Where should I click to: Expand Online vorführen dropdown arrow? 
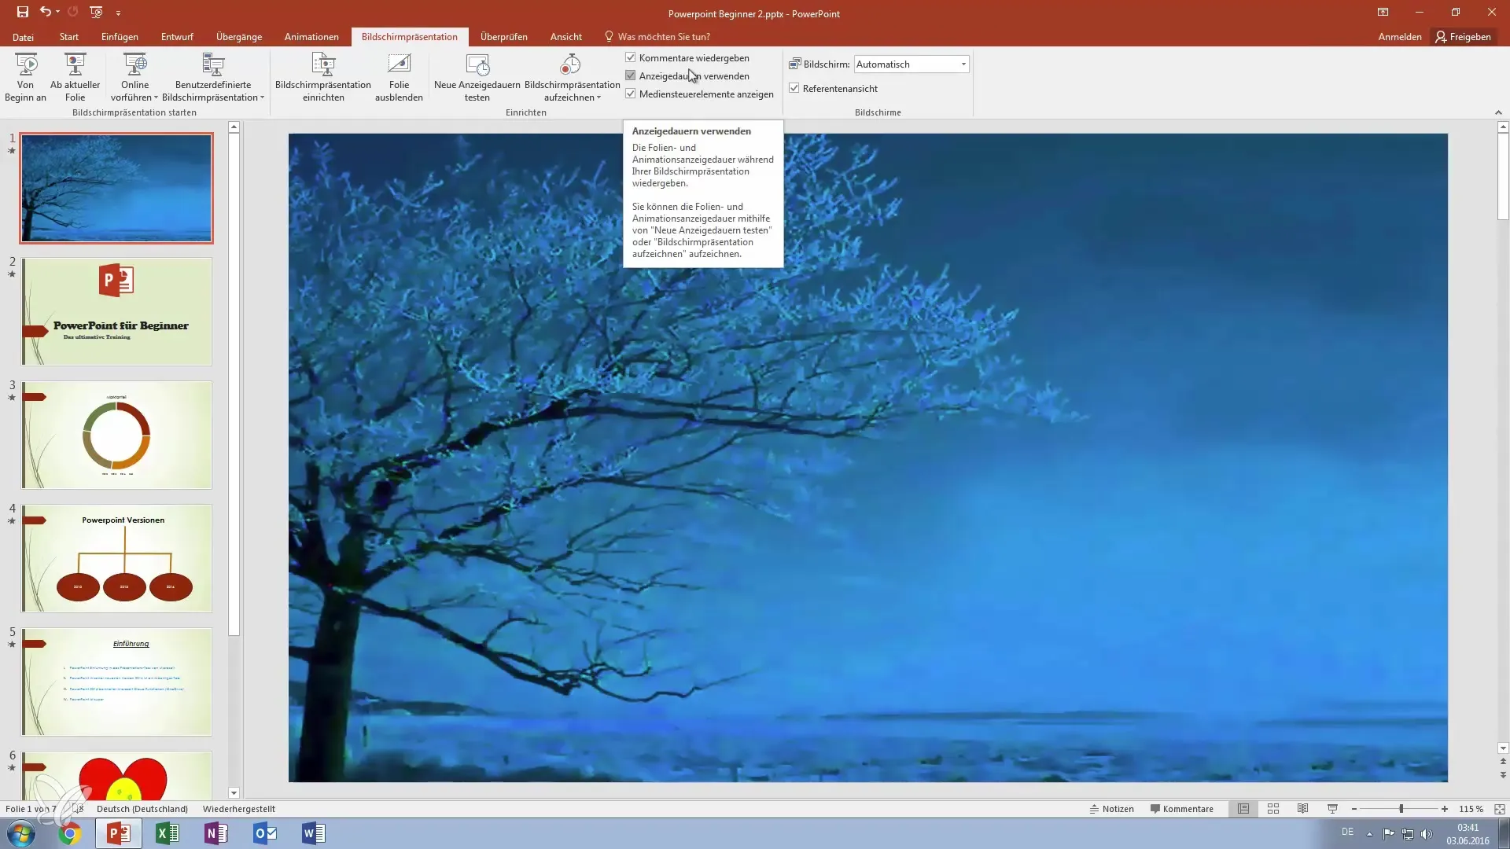pyautogui.click(x=156, y=97)
